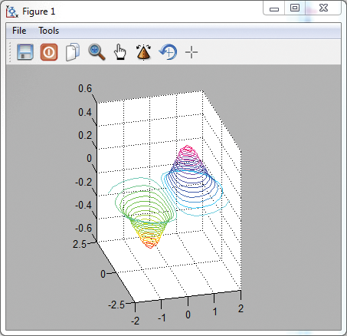The width and height of the screenshot is (347, 336).
Task: Enable the crosshair data cursor tool
Action: point(192,52)
